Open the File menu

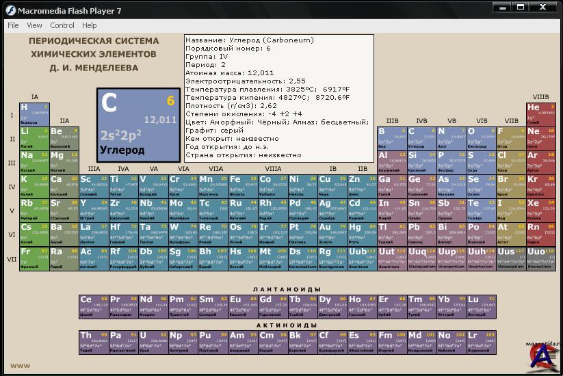(13, 25)
